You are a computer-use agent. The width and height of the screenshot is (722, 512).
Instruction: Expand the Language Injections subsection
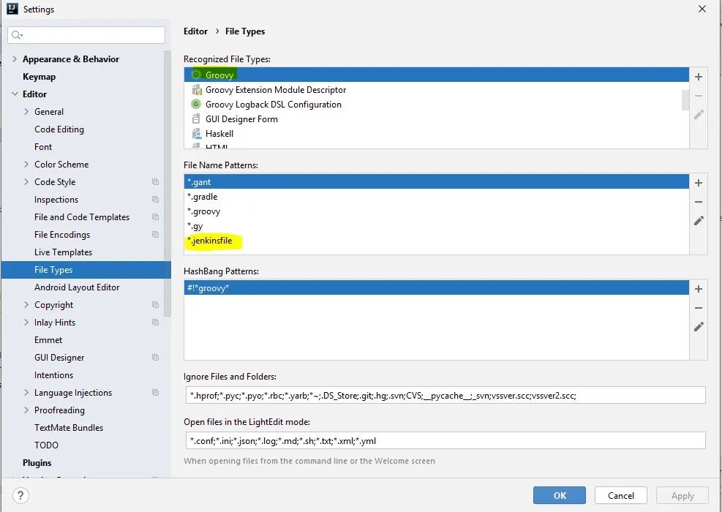26,392
